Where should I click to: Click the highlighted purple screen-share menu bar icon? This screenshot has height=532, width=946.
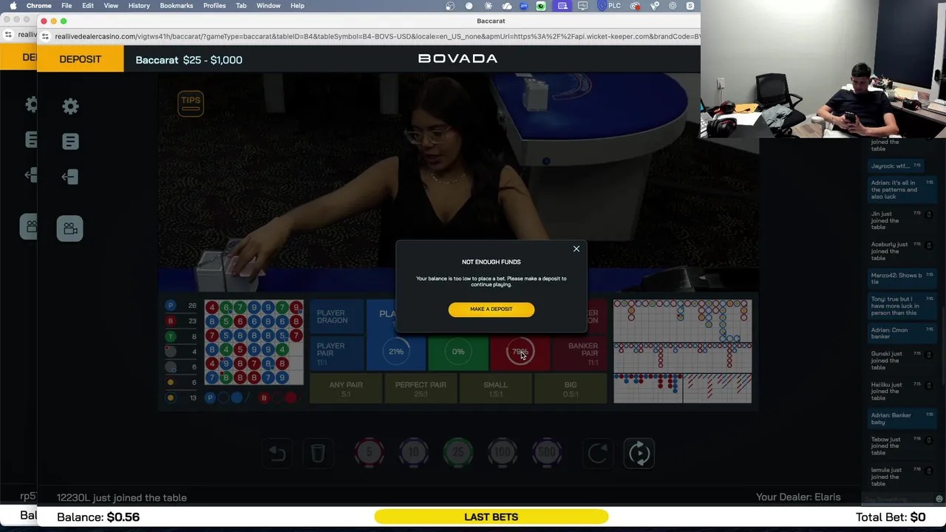[562, 6]
